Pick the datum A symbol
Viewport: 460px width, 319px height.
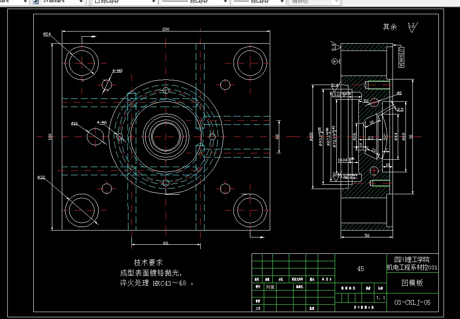[x=335, y=61]
